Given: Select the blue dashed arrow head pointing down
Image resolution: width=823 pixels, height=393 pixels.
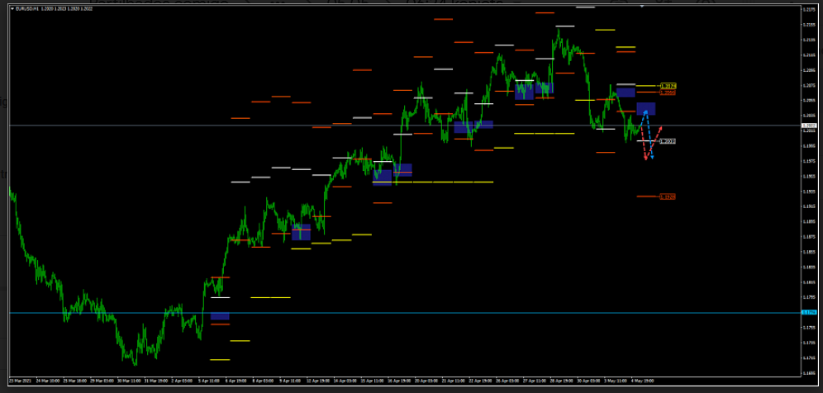Looking at the screenshot, I should 652,157.
